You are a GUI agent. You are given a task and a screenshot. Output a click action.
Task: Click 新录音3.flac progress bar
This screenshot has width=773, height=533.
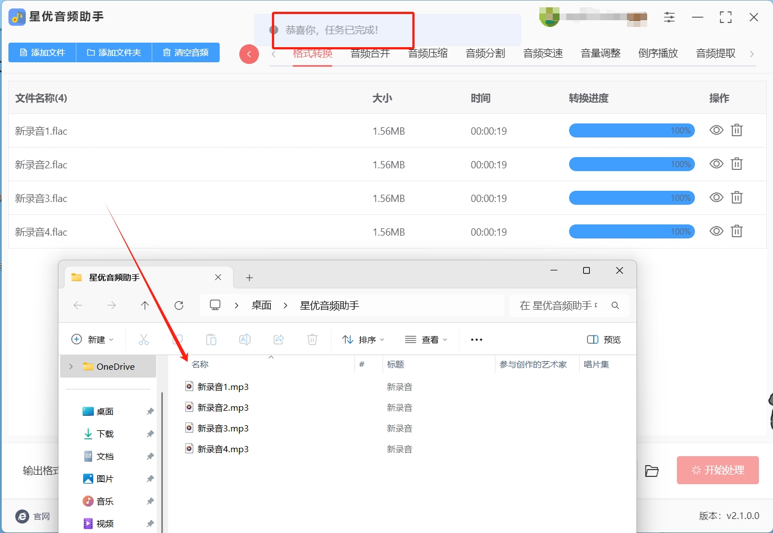point(632,198)
